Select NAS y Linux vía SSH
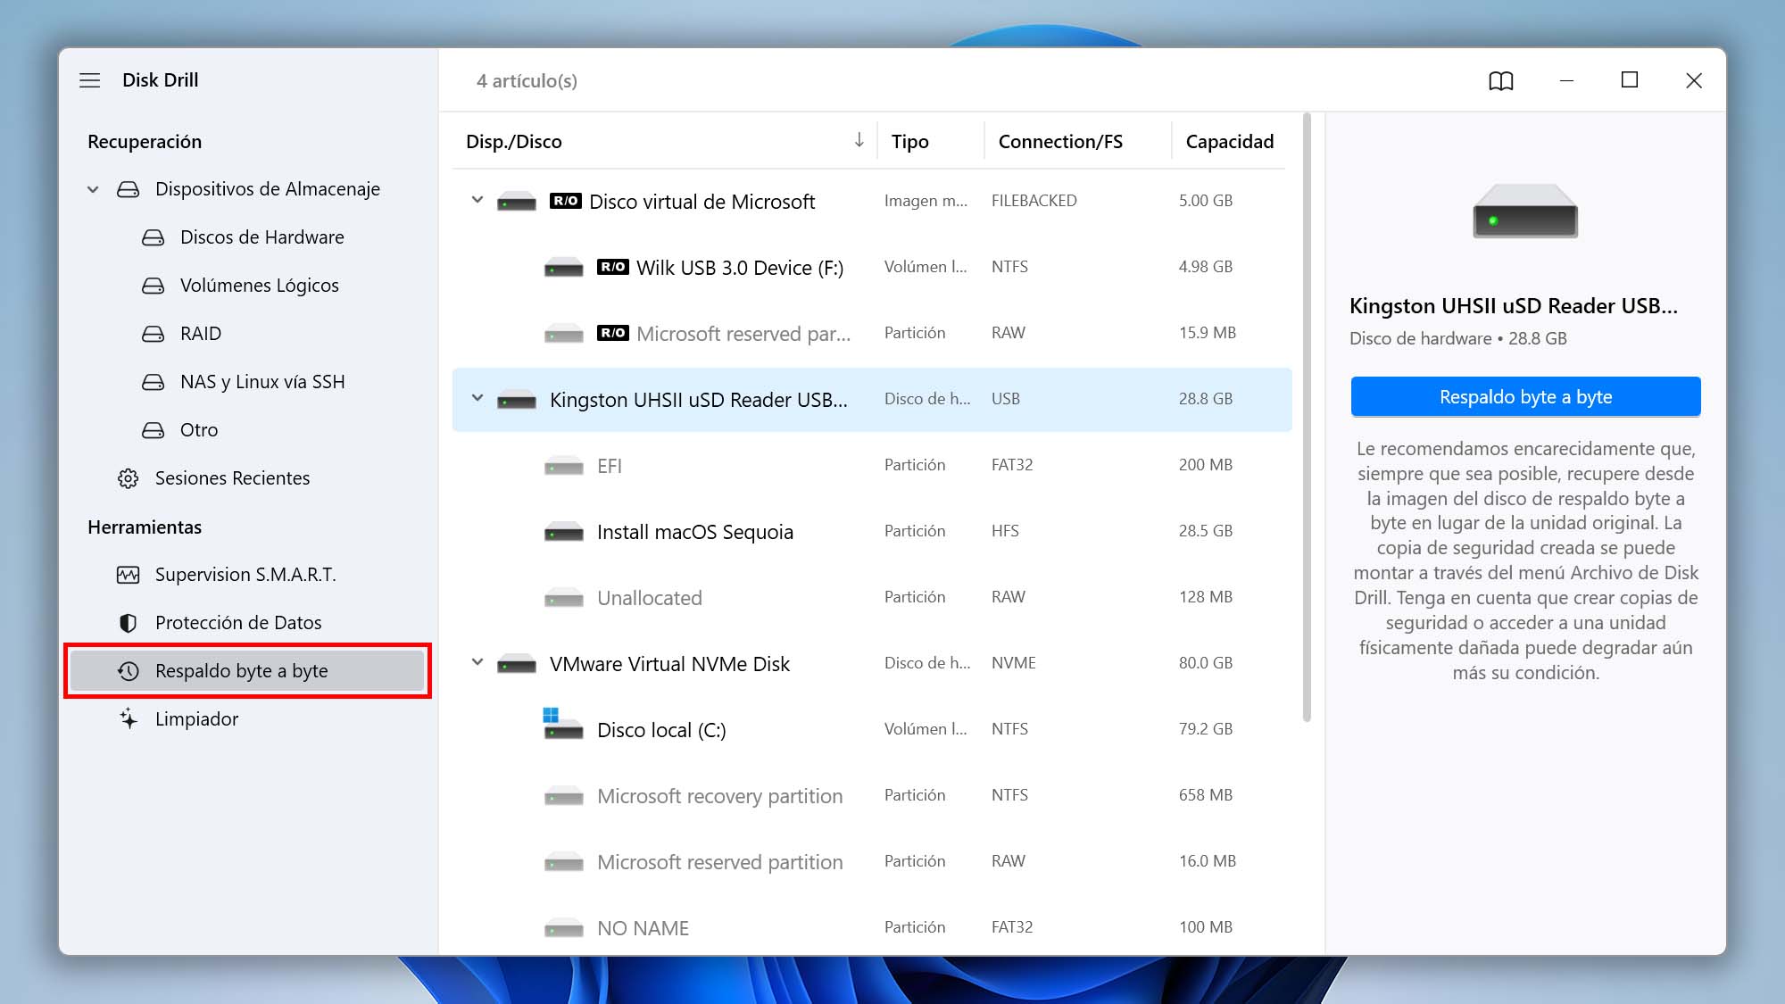The height and width of the screenshot is (1004, 1785). 262,382
